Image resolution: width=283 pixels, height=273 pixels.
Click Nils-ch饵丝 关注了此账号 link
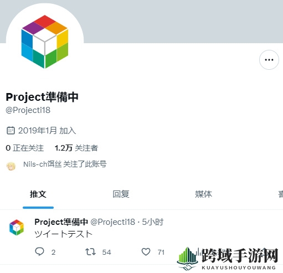tap(65, 164)
